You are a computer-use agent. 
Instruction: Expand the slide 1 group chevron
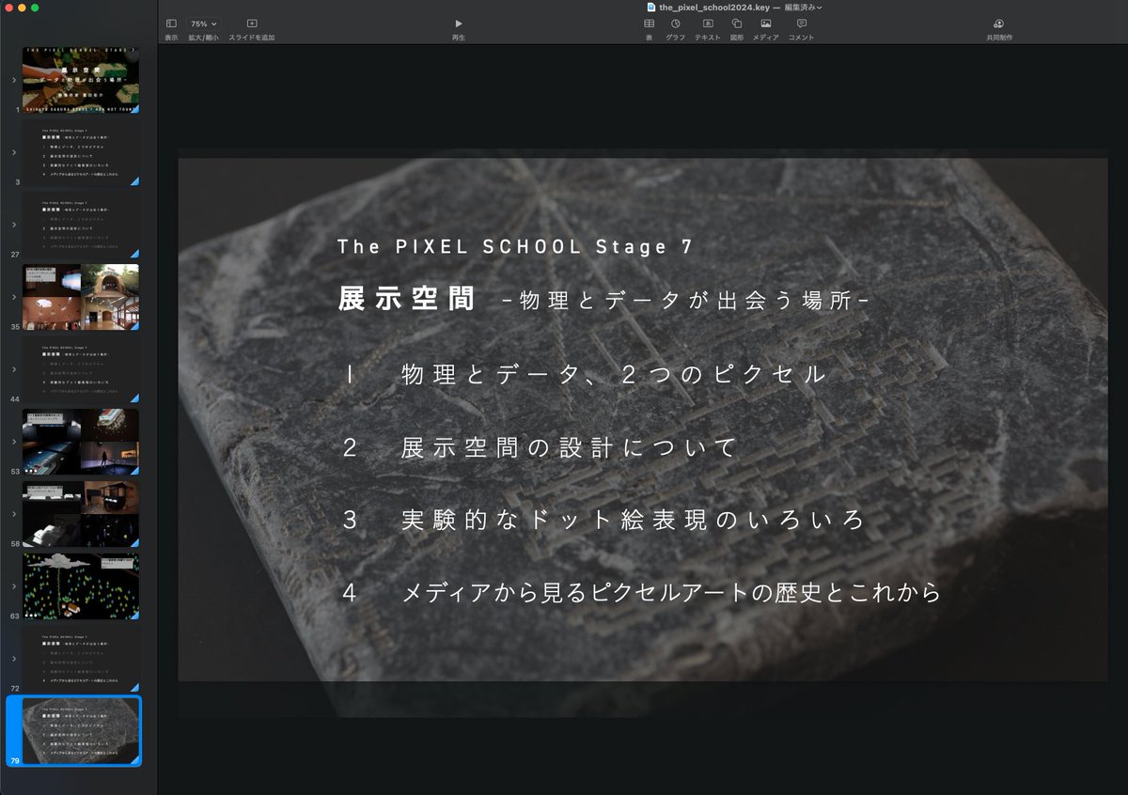[x=13, y=81]
